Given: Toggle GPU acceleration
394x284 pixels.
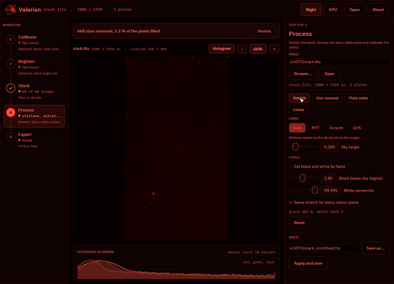Looking at the screenshot, I should [x=333, y=10].
